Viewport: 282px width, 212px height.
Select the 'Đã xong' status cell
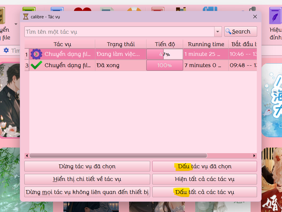click(x=121, y=65)
